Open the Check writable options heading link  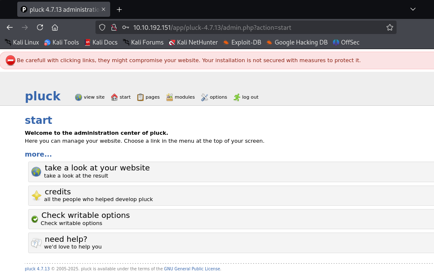(x=85, y=215)
